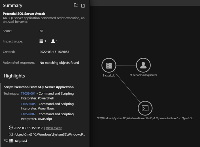This screenshot has width=200, height=147.
Task: Open the T1059.007 JavaScript technique link
Action: point(28,114)
